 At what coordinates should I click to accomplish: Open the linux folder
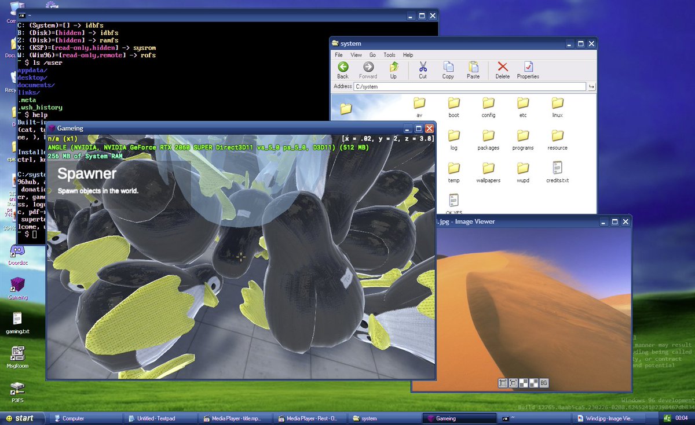(x=557, y=107)
